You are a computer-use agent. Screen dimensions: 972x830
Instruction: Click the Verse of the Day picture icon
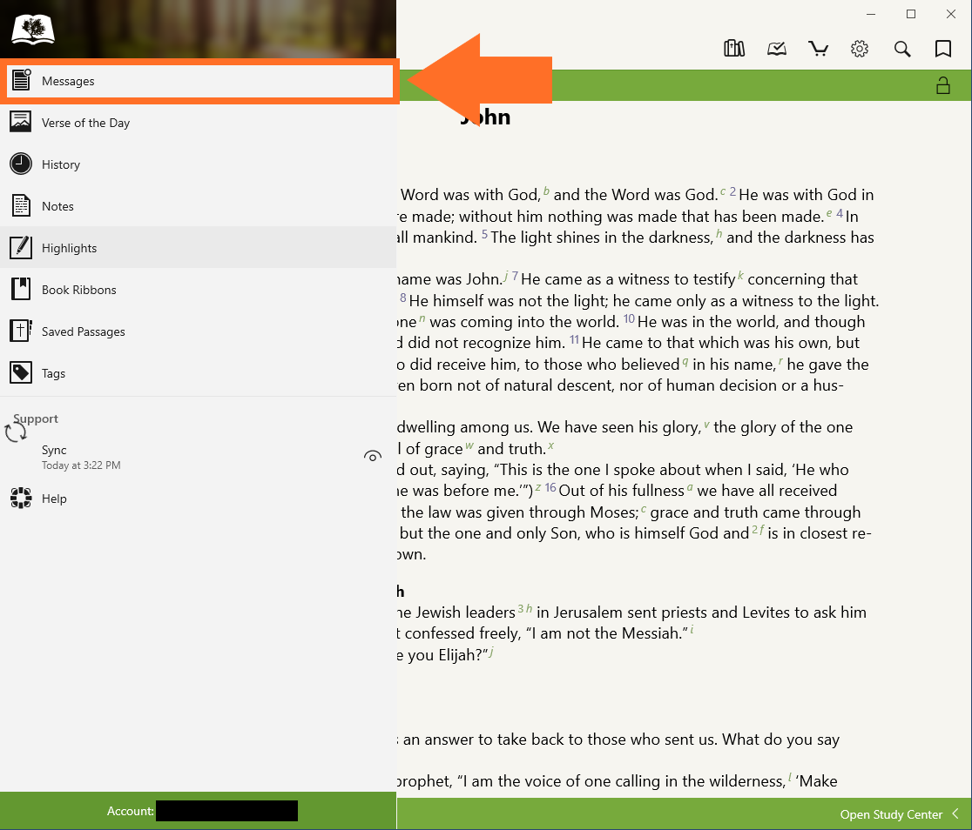point(20,122)
